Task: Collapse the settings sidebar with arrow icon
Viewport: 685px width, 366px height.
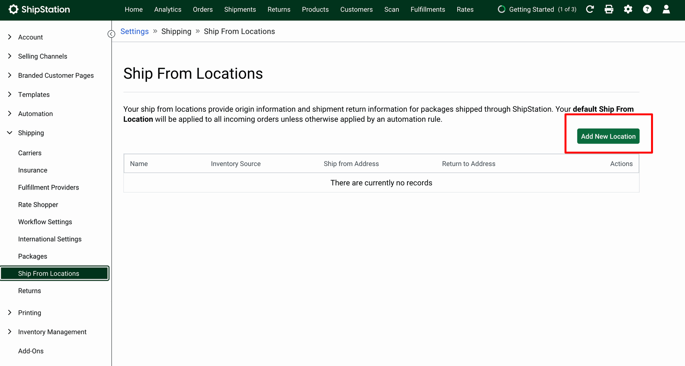Action: coord(111,34)
